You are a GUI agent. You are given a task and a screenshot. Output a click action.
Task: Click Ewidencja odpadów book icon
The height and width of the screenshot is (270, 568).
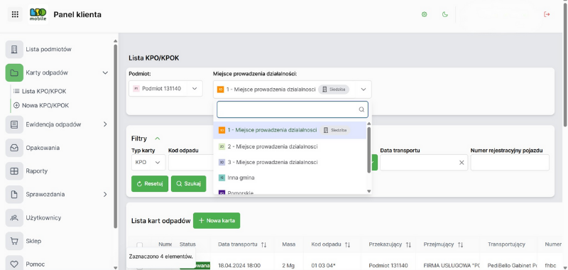pyautogui.click(x=14, y=124)
